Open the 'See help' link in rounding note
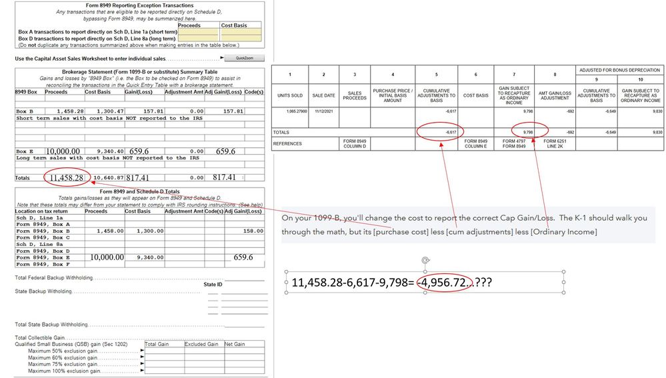Viewport: 666px width, 378px height. (x=251, y=205)
